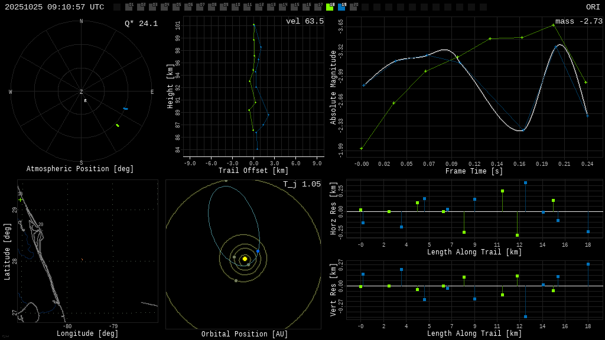The height and width of the screenshot is (340, 605).
Task: Click the radiant R marker in polar plot
Action: 85,101
